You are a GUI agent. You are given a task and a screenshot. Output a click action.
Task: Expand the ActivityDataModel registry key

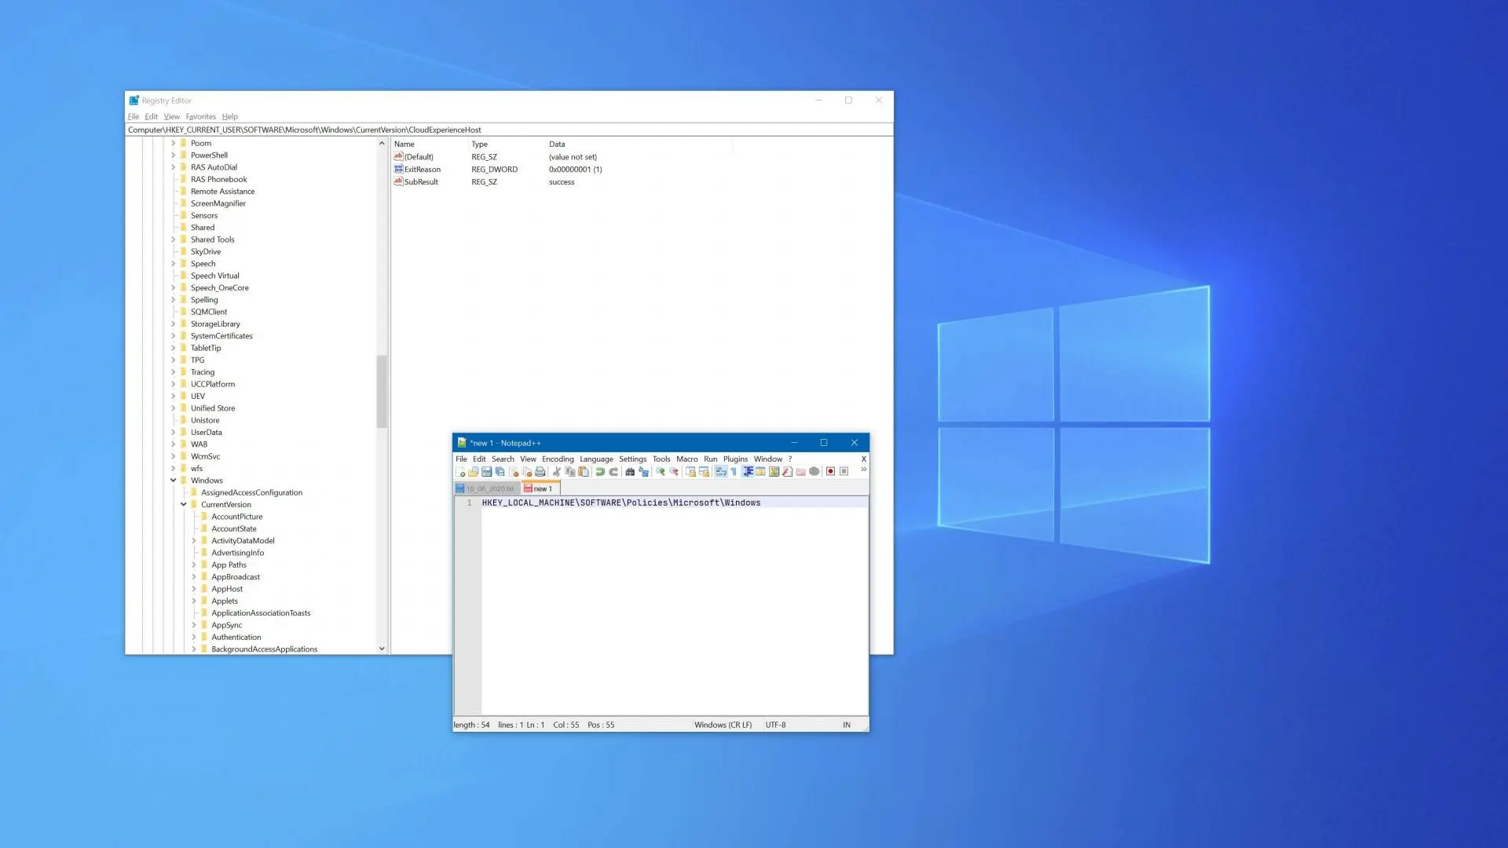(x=194, y=541)
